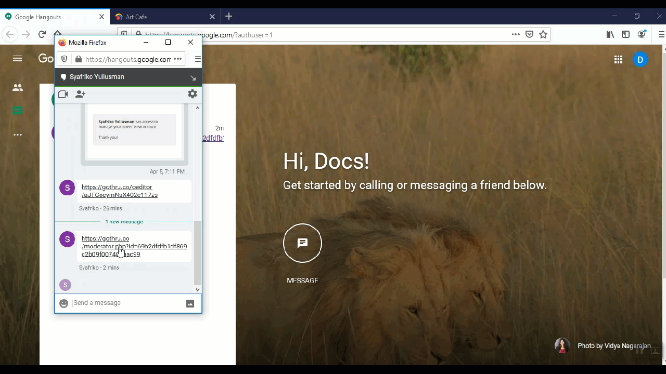Image resolution: width=666 pixels, height=374 pixels.
Task: Close the Mozilla Firefox popup window
Action: click(190, 43)
